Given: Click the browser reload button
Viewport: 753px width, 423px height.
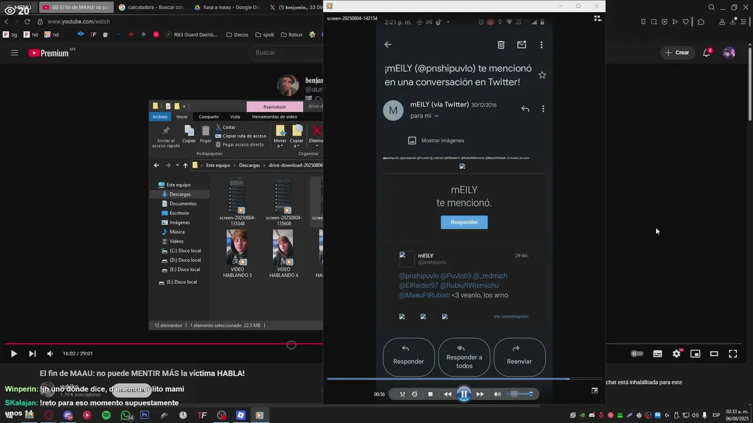Looking at the screenshot, I should pyautogui.click(x=27, y=22).
